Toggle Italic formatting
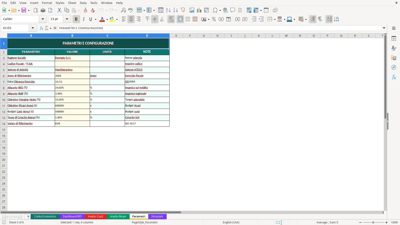400x225 pixels. [84, 19]
